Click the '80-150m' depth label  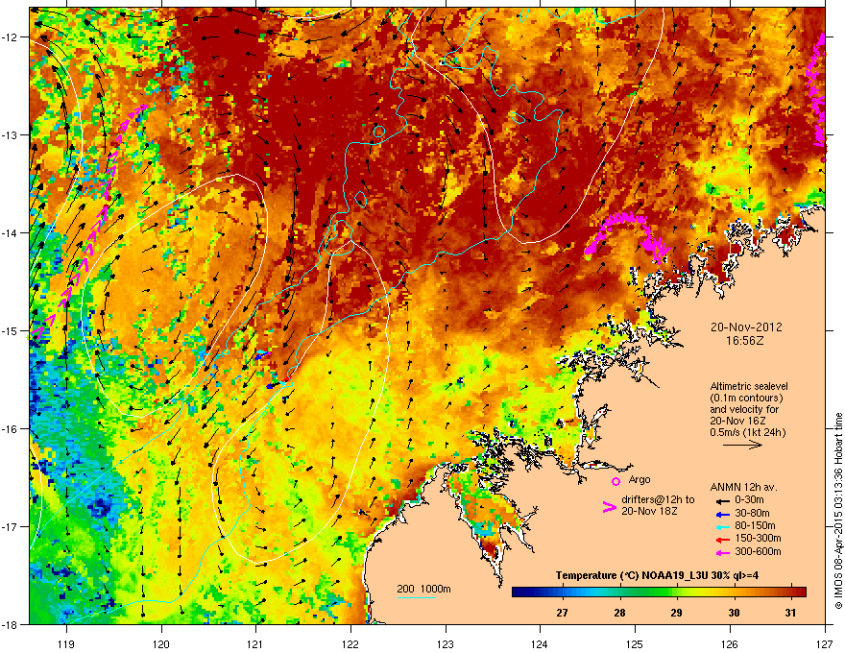pos(755,526)
